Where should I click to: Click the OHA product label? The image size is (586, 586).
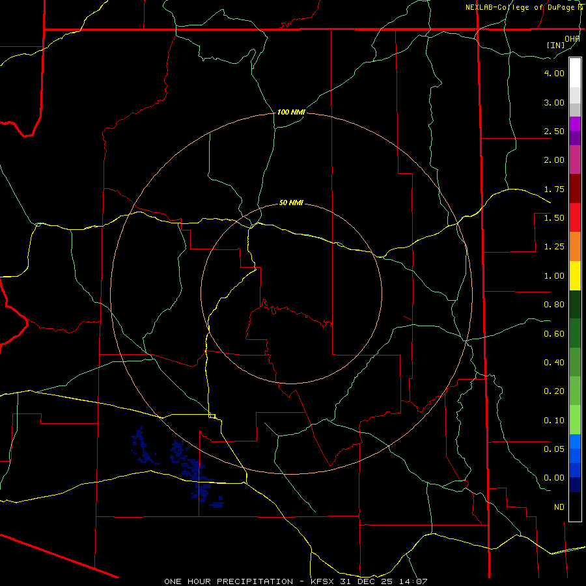572,38
